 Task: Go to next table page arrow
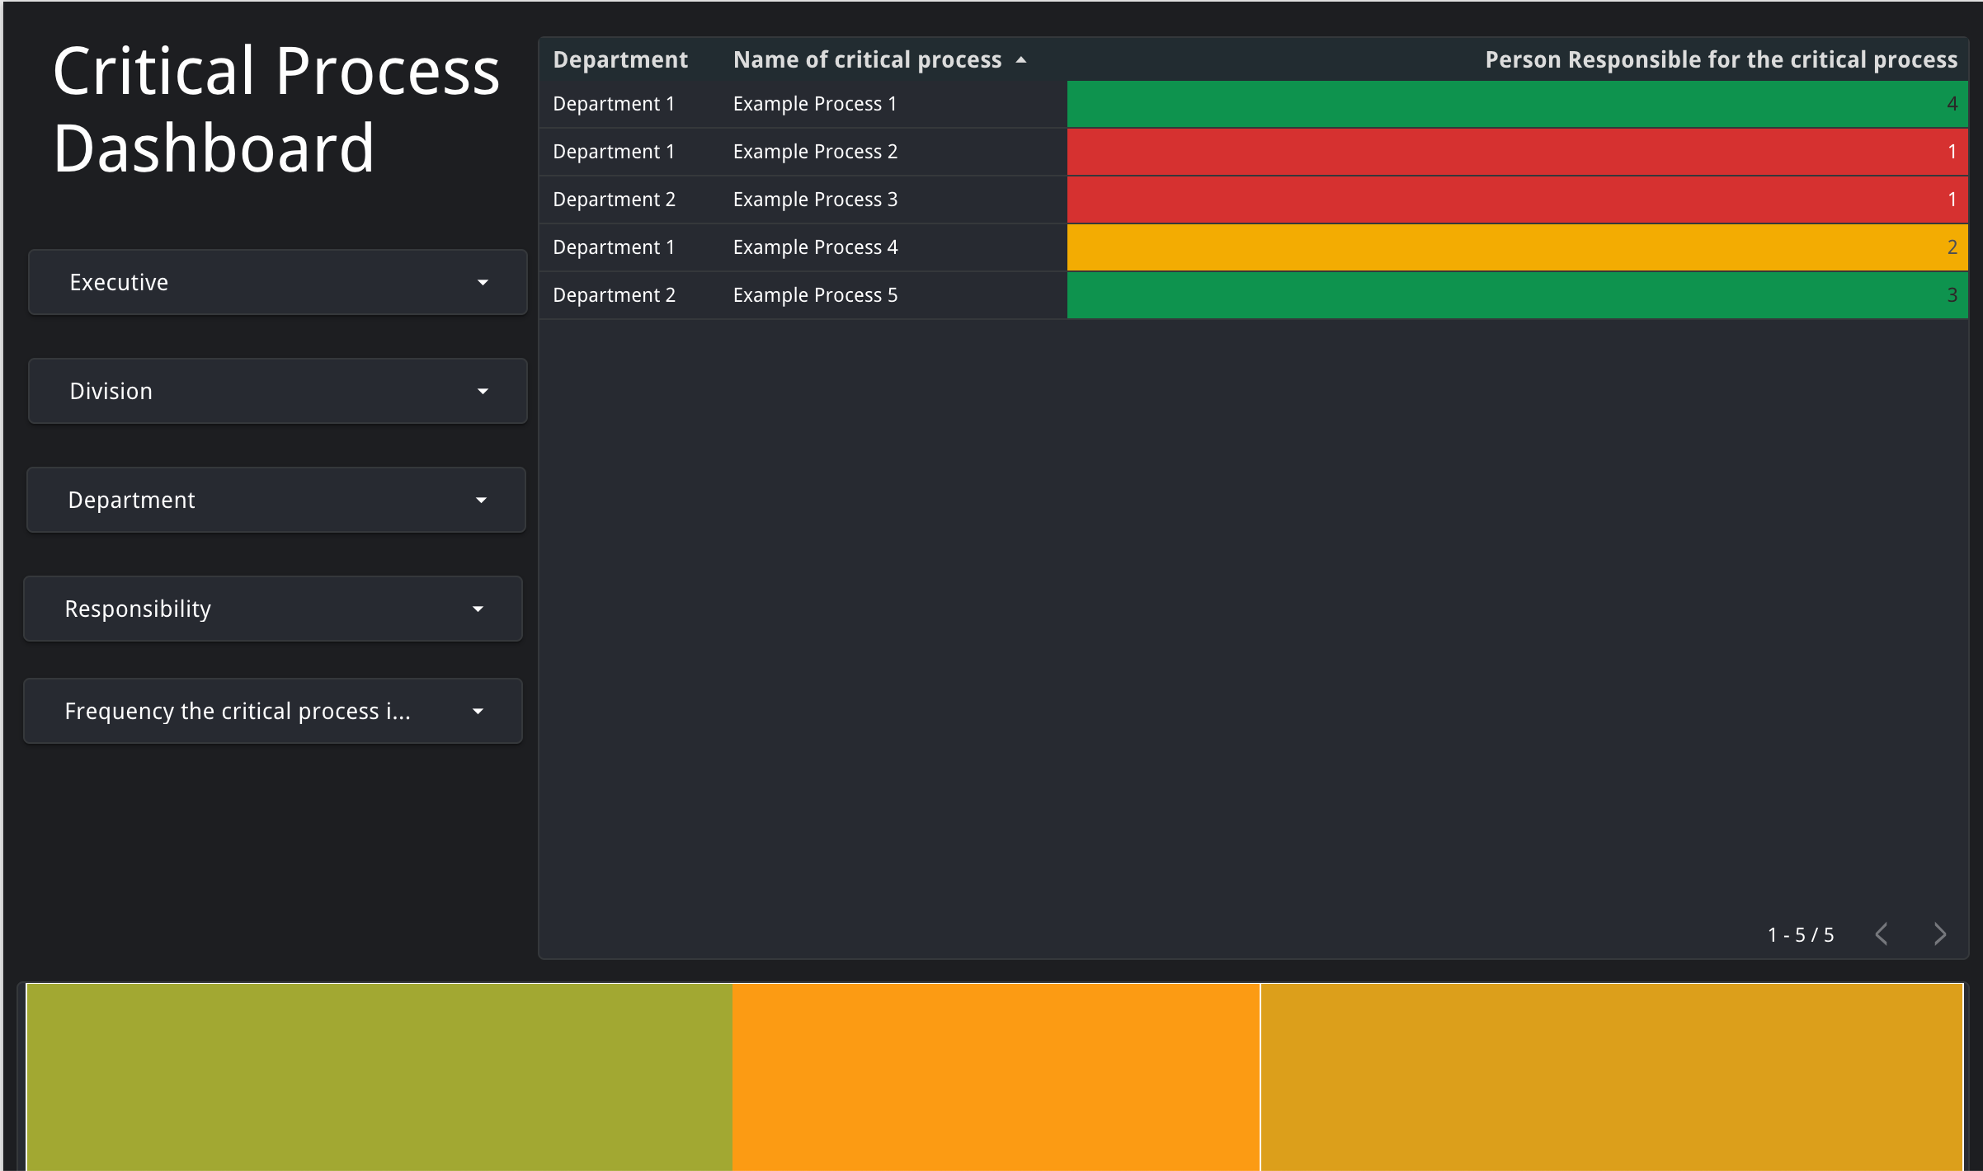point(1939,934)
